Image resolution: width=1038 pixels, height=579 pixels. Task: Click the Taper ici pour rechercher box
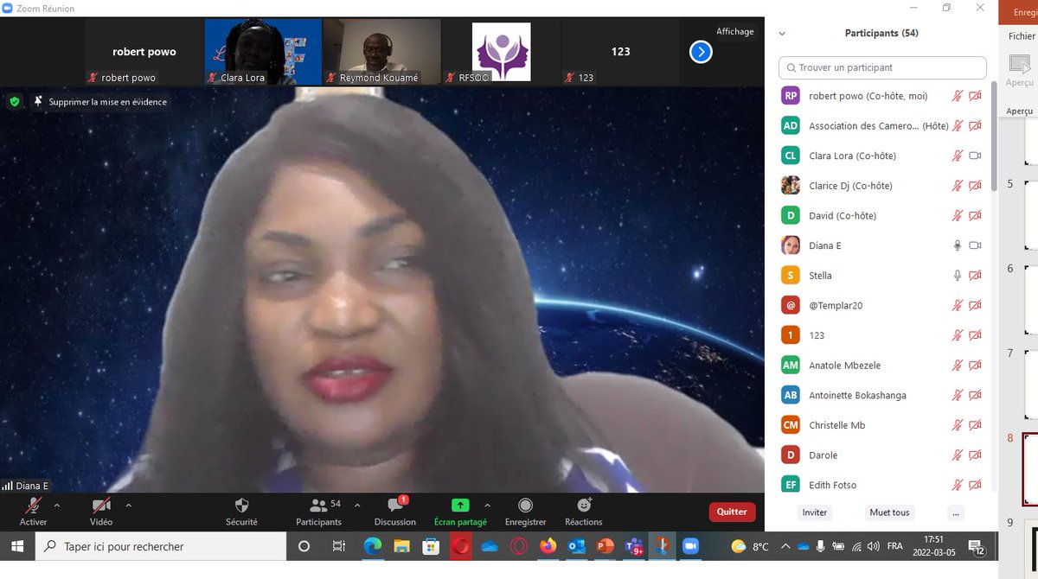[x=161, y=546]
